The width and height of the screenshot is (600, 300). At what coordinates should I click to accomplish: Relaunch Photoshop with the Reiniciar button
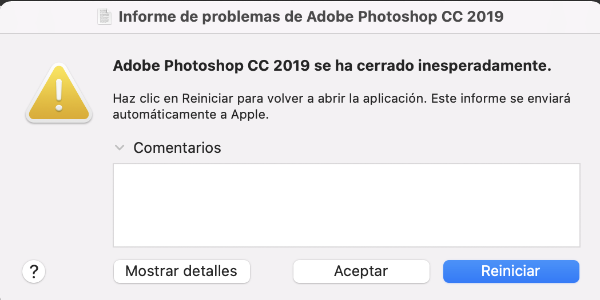coord(511,271)
